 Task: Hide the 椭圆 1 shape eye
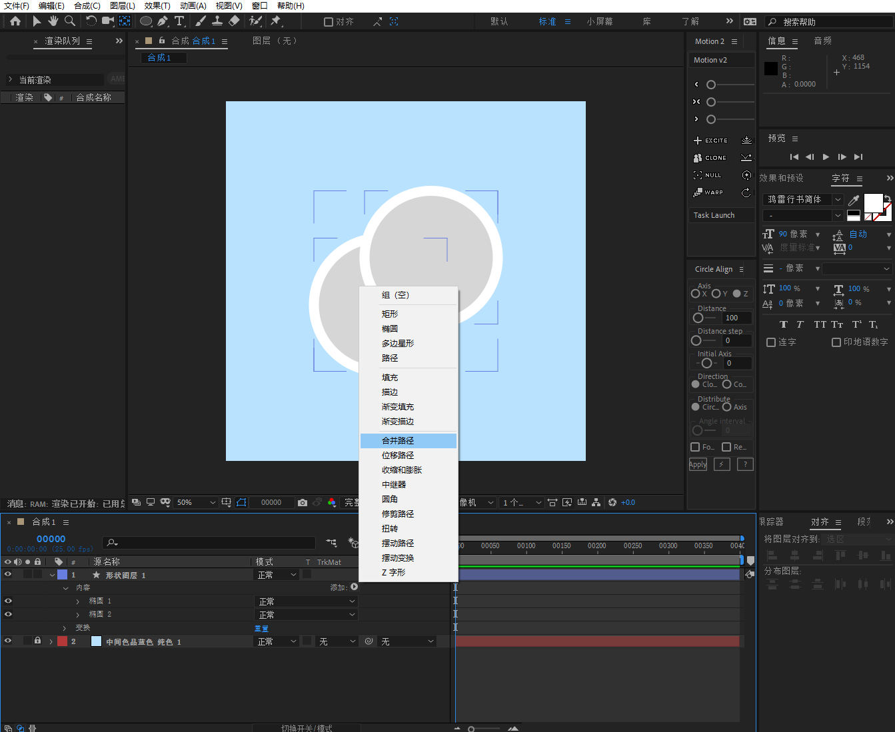pos(8,601)
